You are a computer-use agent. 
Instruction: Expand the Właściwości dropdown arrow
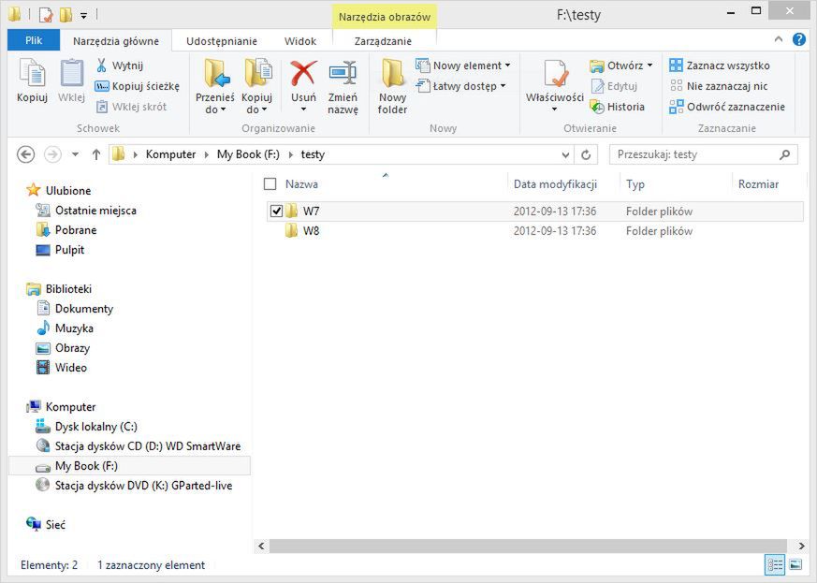click(554, 109)
